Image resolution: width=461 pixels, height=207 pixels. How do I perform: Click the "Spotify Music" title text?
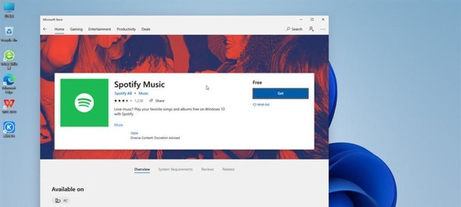coord(139,84)
